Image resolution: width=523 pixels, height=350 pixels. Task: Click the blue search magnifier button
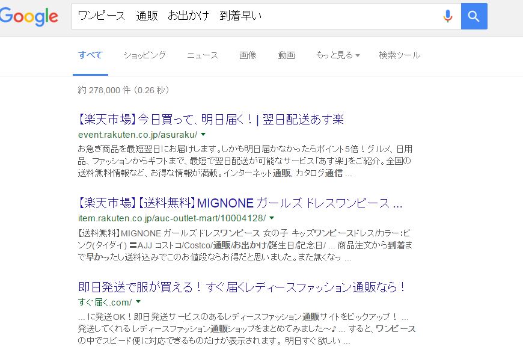pos(474,16)
